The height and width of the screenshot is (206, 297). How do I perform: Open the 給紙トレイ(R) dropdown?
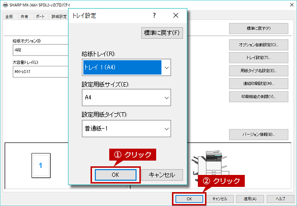[126, 67]
